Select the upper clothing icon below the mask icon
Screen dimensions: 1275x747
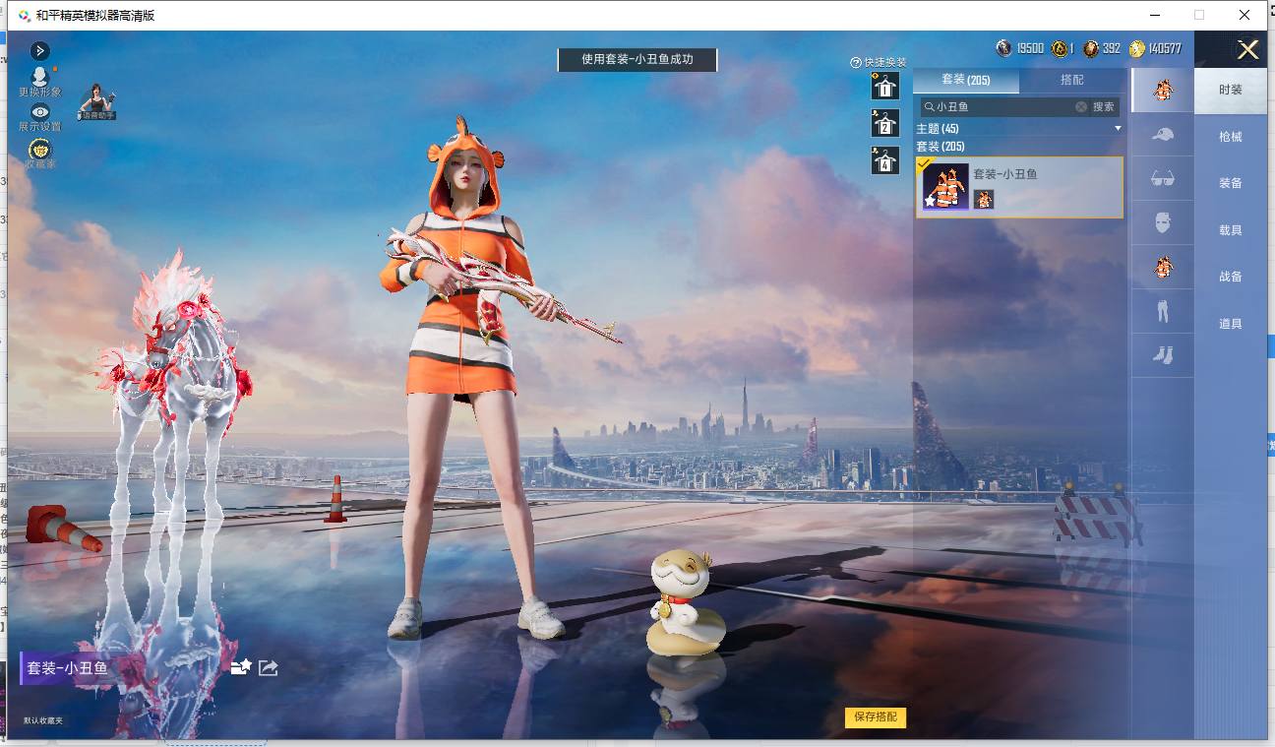point(1163,267)
